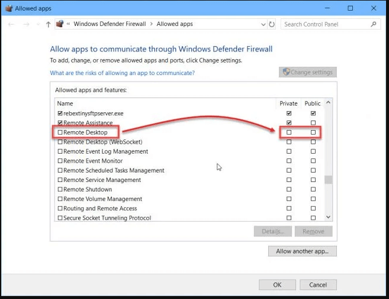Click the Details button
Screen dimensions: 389x299
[x=272, y=232]
